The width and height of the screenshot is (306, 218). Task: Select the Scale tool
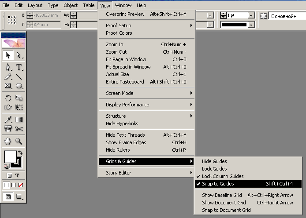tap(19, 98)
